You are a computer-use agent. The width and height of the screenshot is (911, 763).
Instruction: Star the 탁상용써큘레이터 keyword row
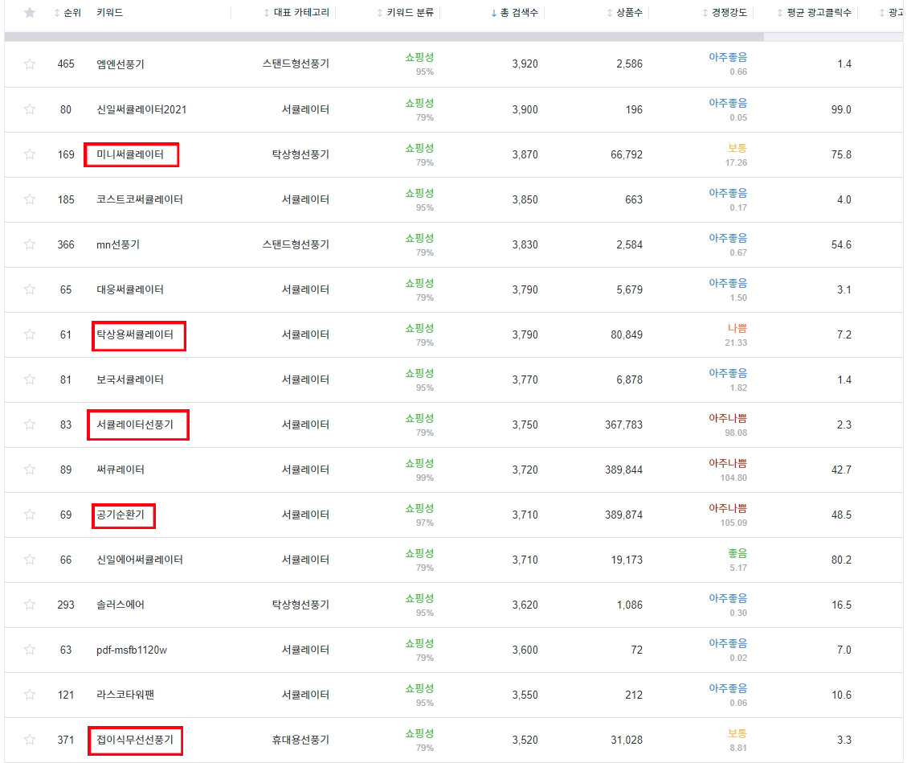pos(30,334)
